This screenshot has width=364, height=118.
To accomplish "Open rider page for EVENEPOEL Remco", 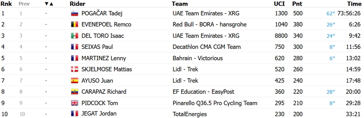I will pos(106,24).
